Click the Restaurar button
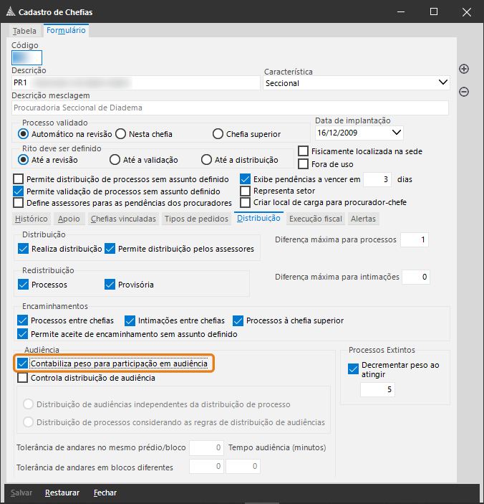Screen dimensions: 484x504 62,493
